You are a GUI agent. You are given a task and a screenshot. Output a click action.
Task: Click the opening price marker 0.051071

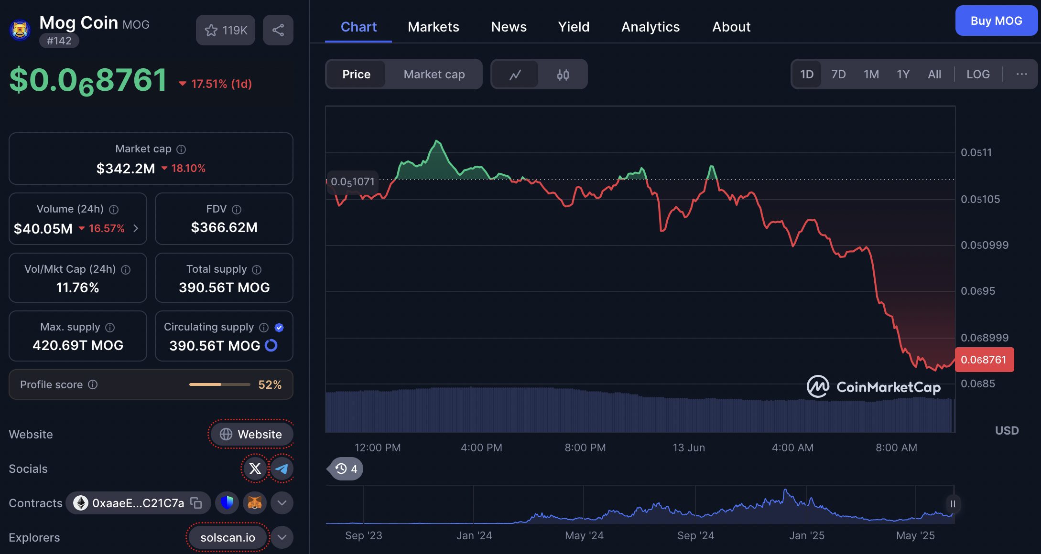(x=353, y=182)
